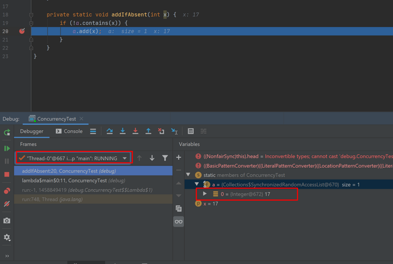Click Step Over in debugger toolbar
Screen dimensions: 393x264
[x=110, y=131]
